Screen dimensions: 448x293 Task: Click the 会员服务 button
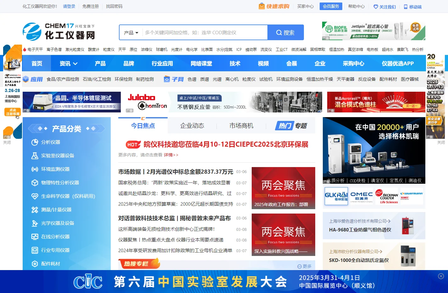[x=331, y=6]
